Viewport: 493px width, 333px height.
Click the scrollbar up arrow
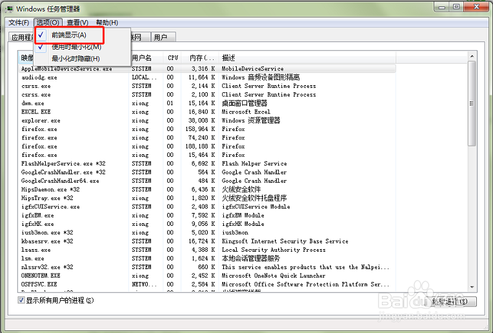[x=472, y=56]
